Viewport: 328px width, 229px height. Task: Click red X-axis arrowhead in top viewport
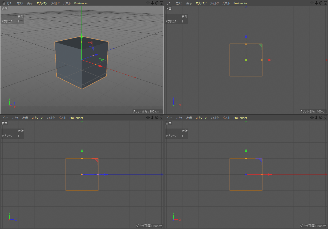(x=270, y=60)
